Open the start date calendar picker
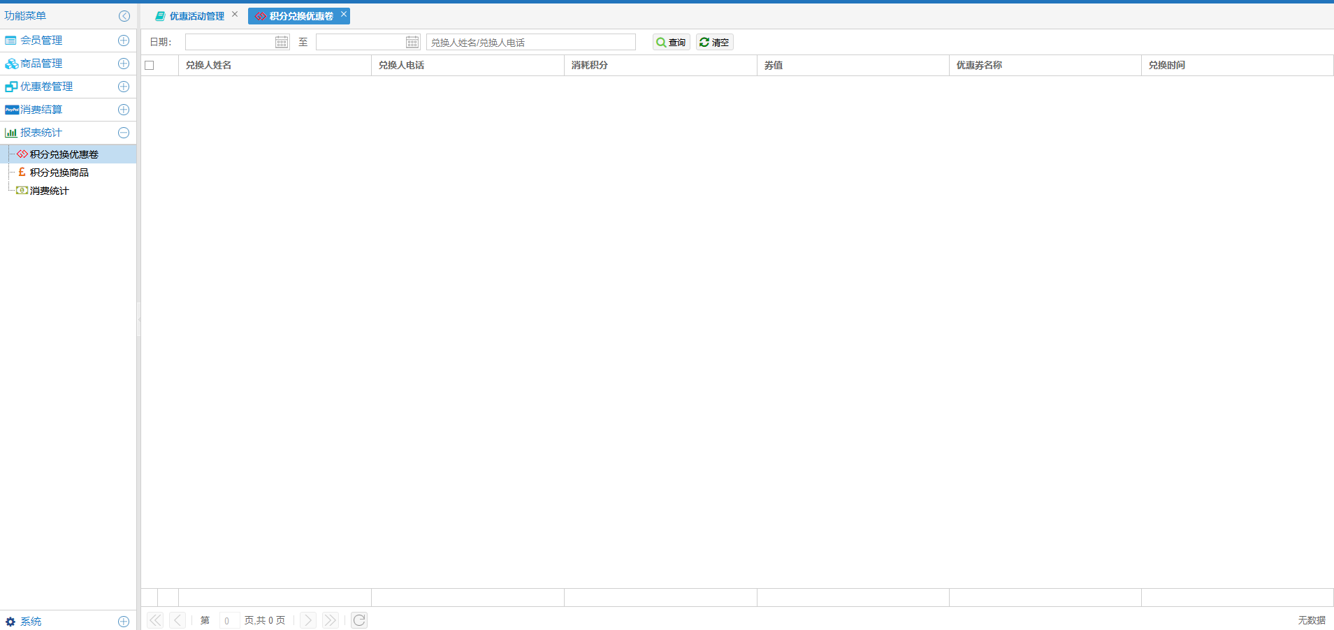 (x=282, y=42)
